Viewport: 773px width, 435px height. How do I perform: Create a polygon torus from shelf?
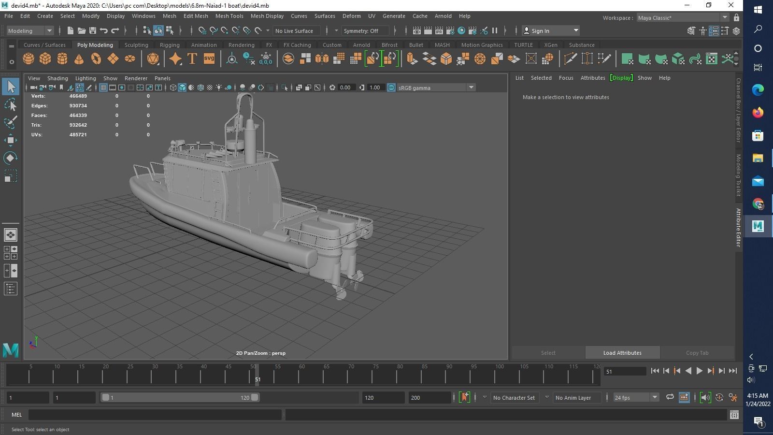(x=96, y=59)
